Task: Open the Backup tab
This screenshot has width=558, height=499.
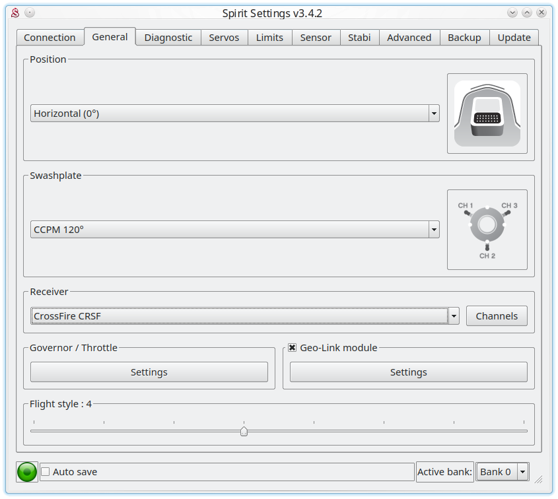Action: [464, 38]
